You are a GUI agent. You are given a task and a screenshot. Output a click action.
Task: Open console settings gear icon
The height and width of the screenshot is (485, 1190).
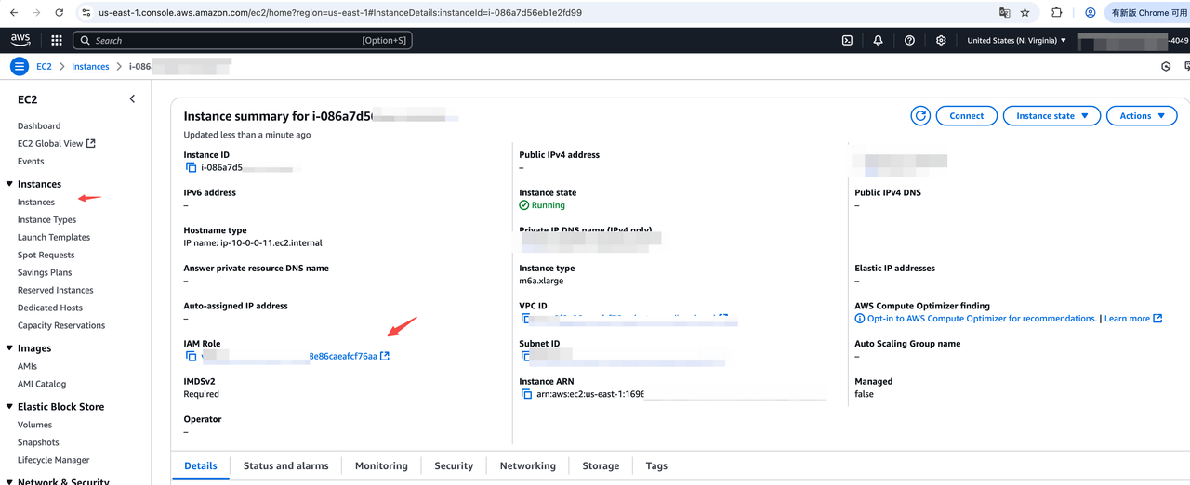click(941, 40)
